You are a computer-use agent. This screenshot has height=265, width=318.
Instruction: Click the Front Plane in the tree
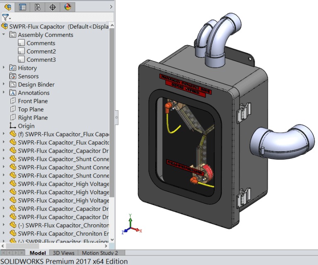tap(32, 101)
